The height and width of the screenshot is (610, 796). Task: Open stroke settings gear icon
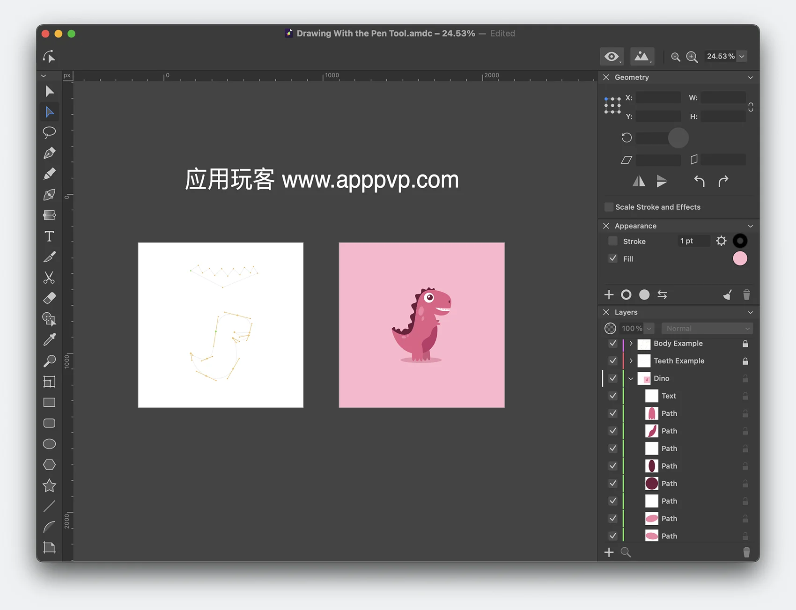(x=721, y=241)
